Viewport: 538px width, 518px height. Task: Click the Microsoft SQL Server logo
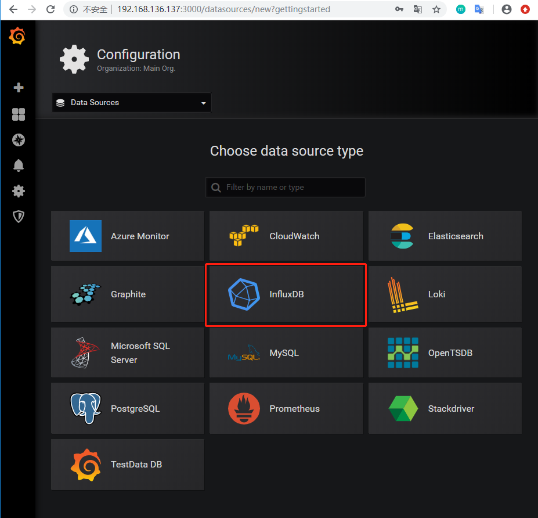(85, 353)
